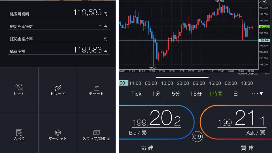Switch chart to 5分 timeframe
The height and width of the screenshot is (153, 272).
(x=176, y=94)
